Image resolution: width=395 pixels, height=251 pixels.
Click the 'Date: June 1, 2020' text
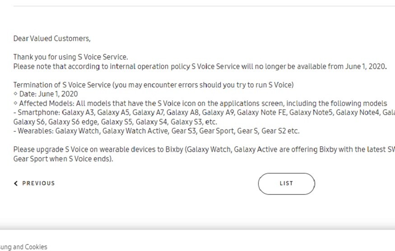click(48, 94)
